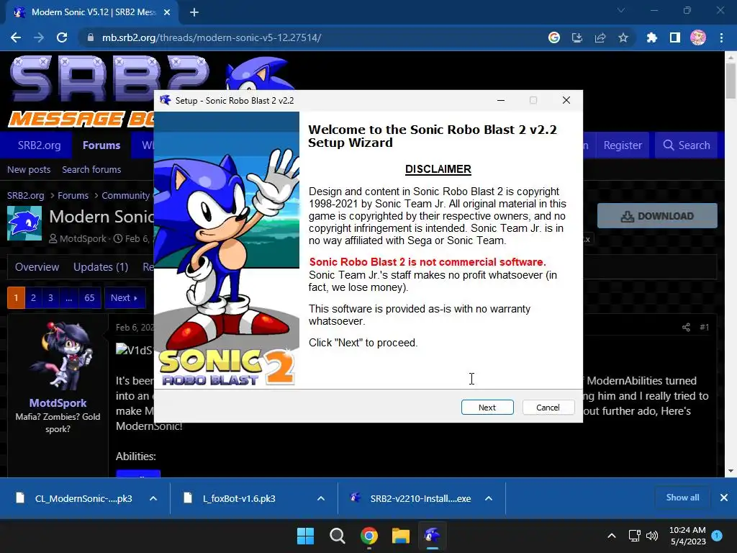Open the forum Search button
Image resolution: width=737 pixels, height=553 pixels.
point(686,145)
